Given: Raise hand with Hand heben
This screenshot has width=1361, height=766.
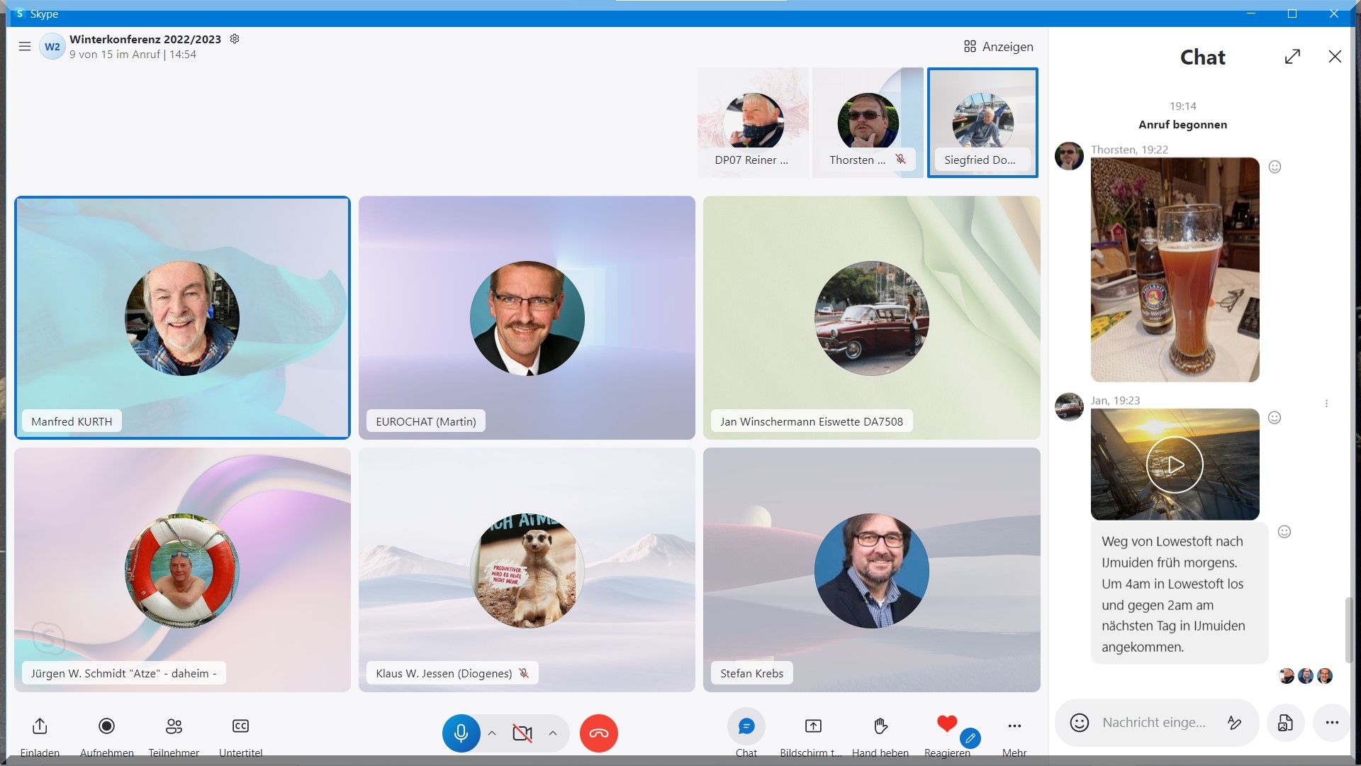Looking at the screenshot, I should pyautogui.click(x=880, y=726).
